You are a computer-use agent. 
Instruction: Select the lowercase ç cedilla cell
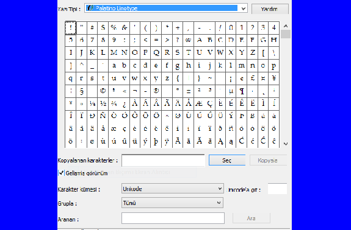(125, 129)
